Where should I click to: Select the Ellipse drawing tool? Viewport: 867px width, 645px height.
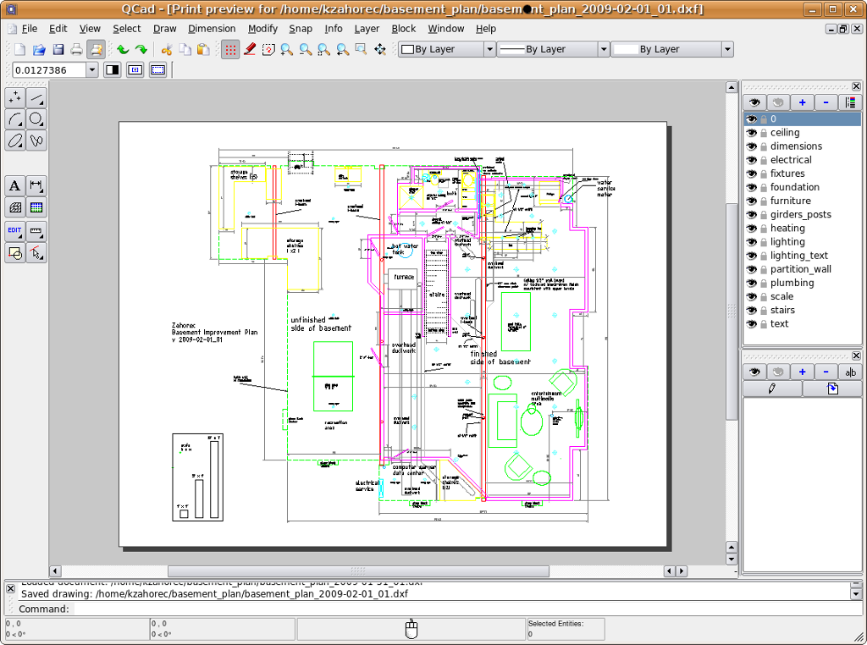[x=14, y=141]
